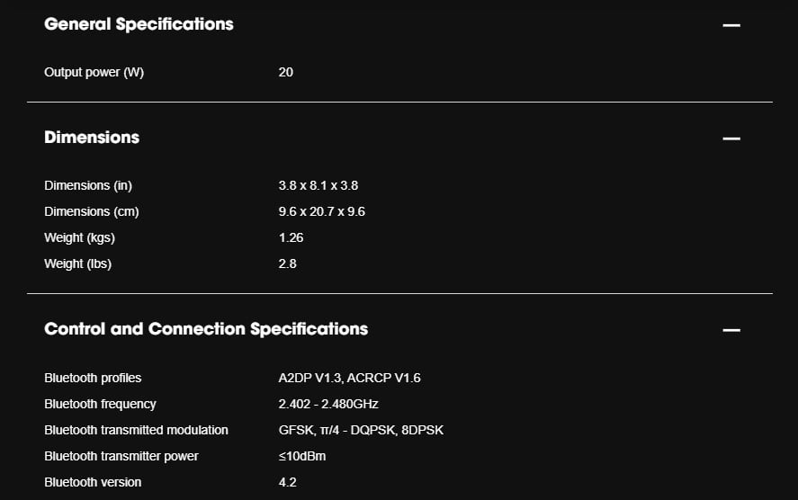
Task: Click the Bluetooth version value 4.2
Action: click(x=287, y=482)
